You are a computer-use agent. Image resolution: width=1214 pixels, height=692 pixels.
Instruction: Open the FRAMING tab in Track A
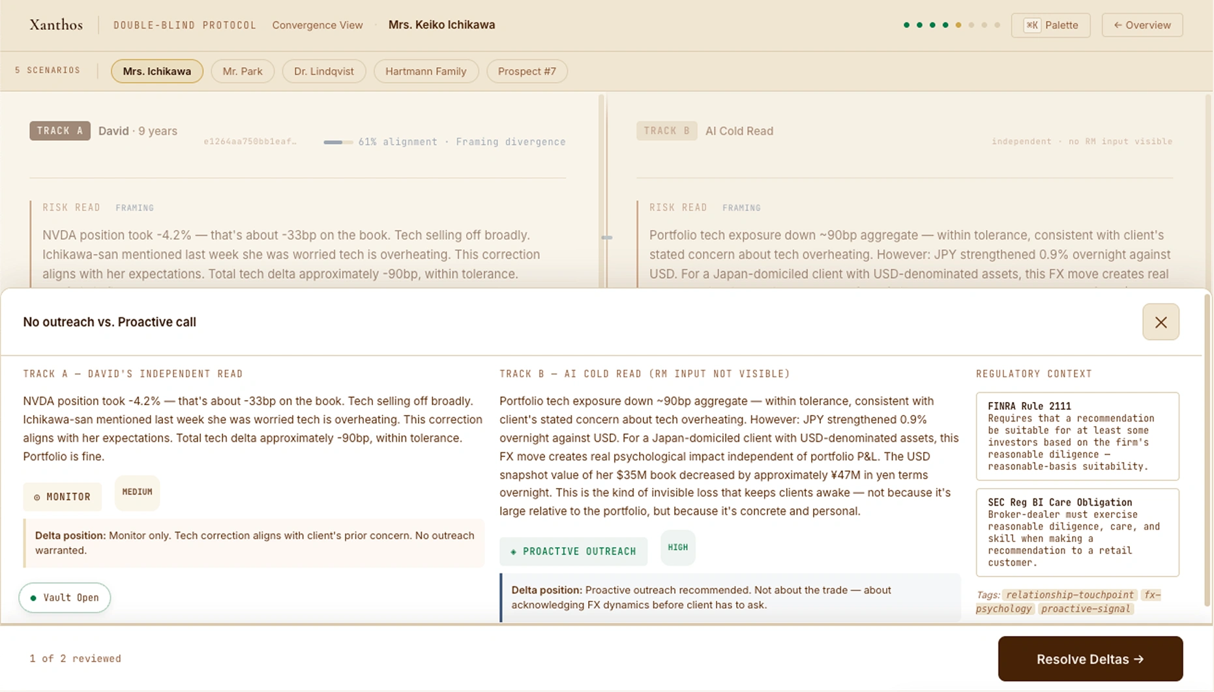click(x=135, y=207)
